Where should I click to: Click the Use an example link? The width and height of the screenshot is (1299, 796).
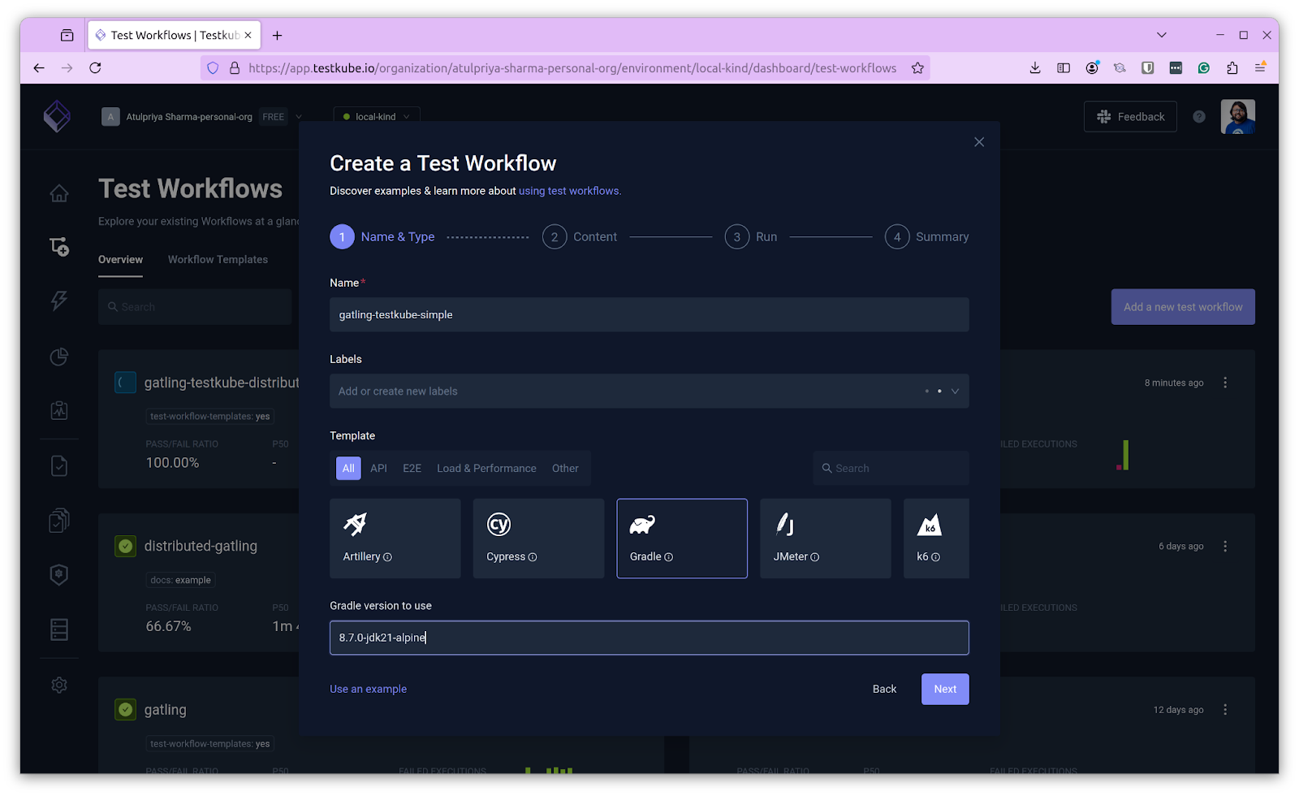point(368,690)
